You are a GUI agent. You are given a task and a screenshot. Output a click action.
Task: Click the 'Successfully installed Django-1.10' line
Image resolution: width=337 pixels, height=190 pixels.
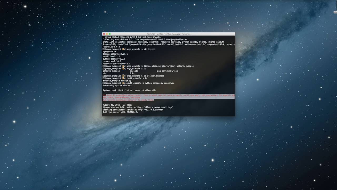click(x=168, y=44)
